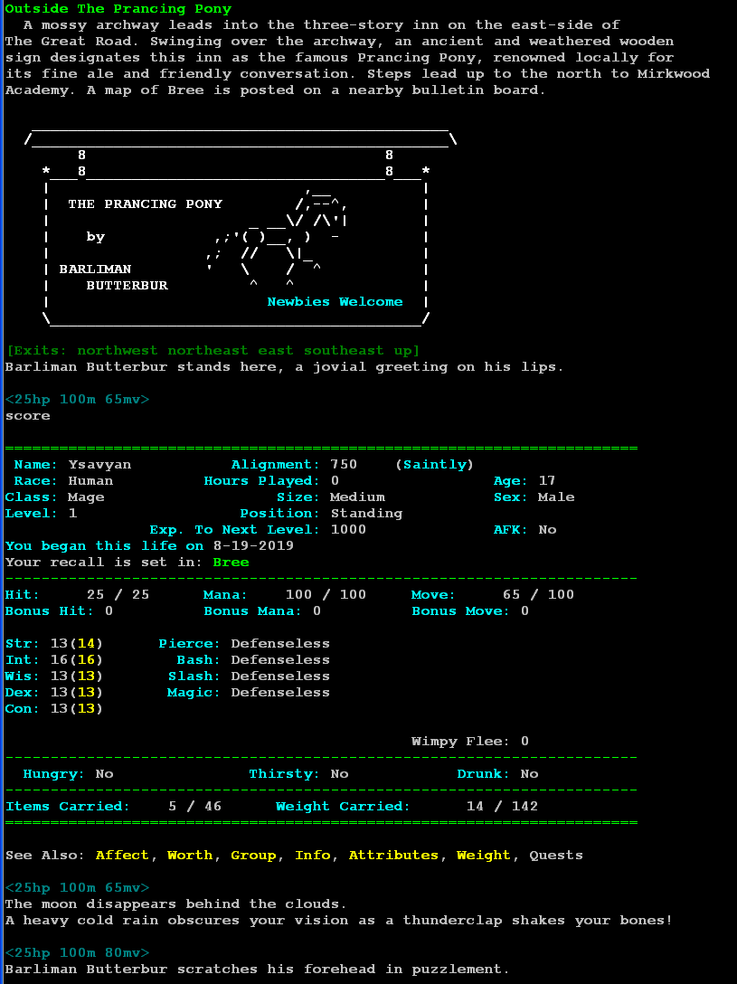Choose the southeast exit in the Exits line

344,351
